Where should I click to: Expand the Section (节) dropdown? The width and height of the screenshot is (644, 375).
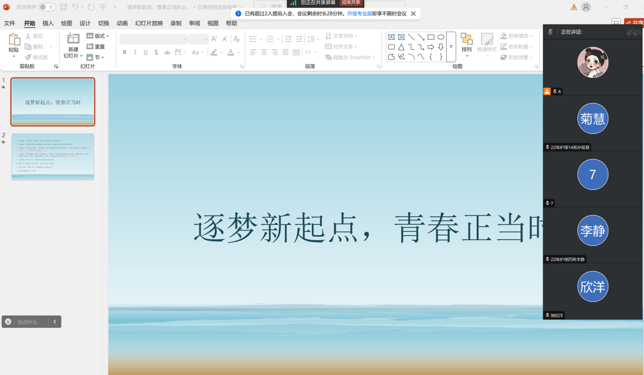click(95, 57)
